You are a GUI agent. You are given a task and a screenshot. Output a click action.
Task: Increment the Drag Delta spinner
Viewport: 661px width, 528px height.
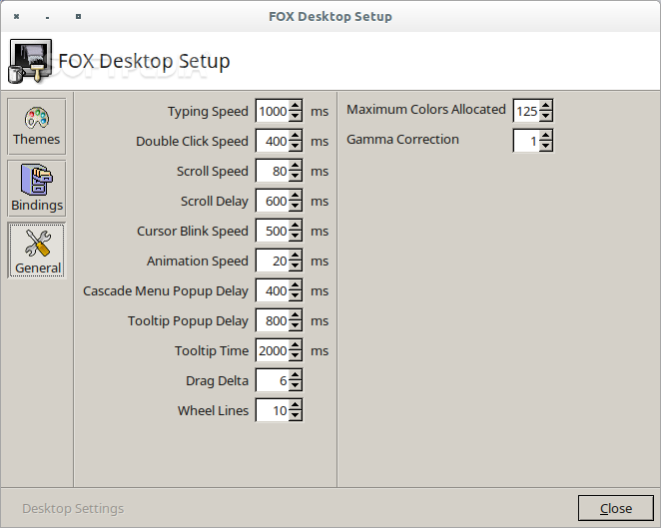[296, 375]
